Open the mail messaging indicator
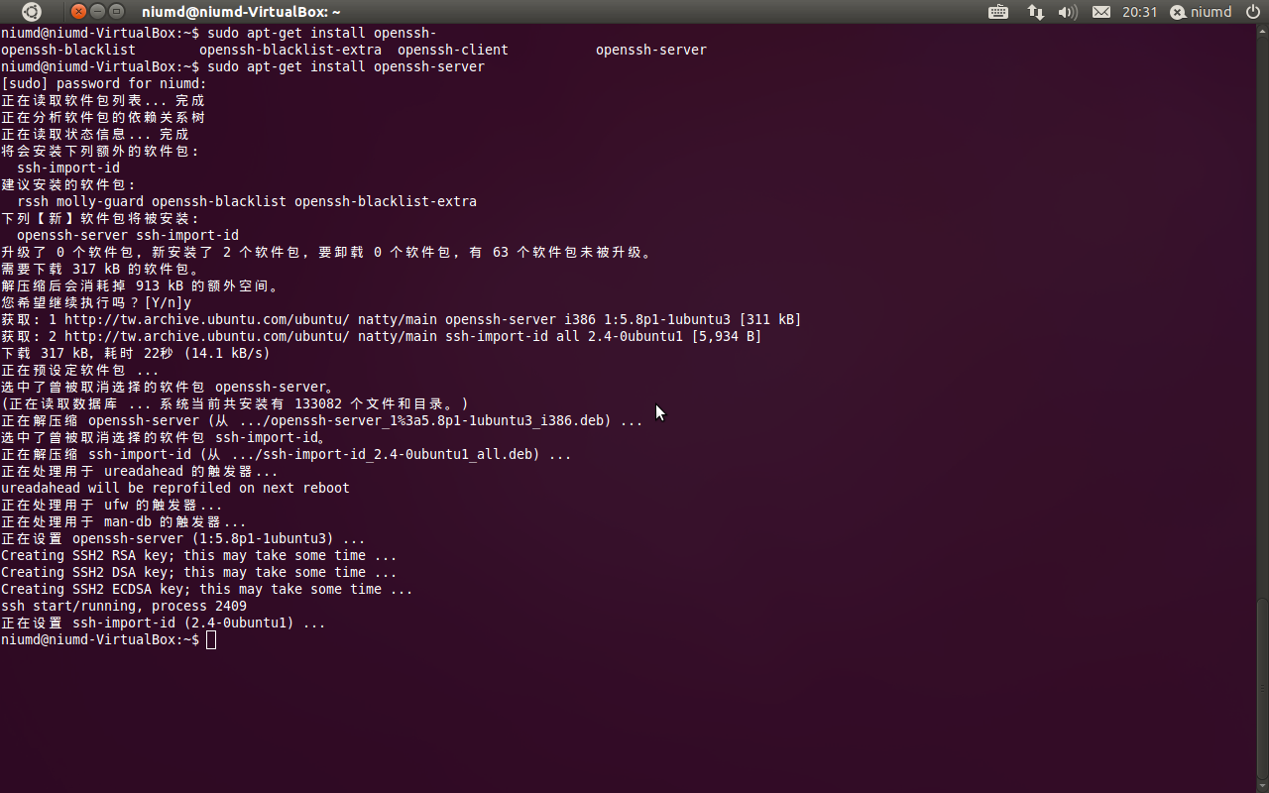 tap(1100, 12)
